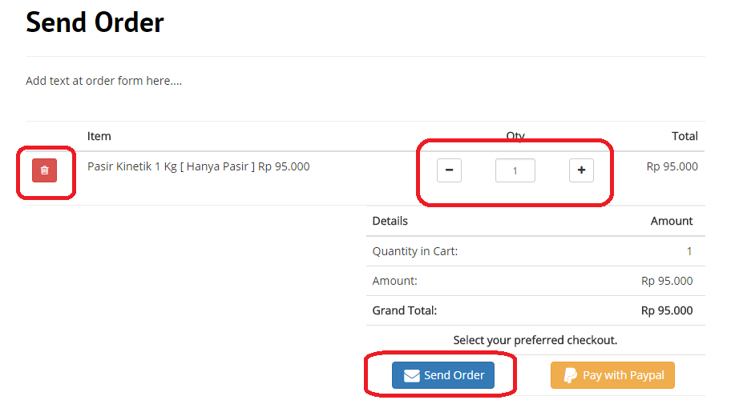This screenshot has width=739, height=408.
Task: Delete the Pasir Kinetik item with trash icon
Action: pos(44,170)
